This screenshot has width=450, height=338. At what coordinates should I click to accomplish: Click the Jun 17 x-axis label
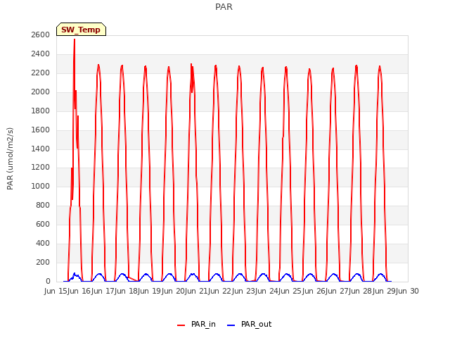click(x=103, y=291)
